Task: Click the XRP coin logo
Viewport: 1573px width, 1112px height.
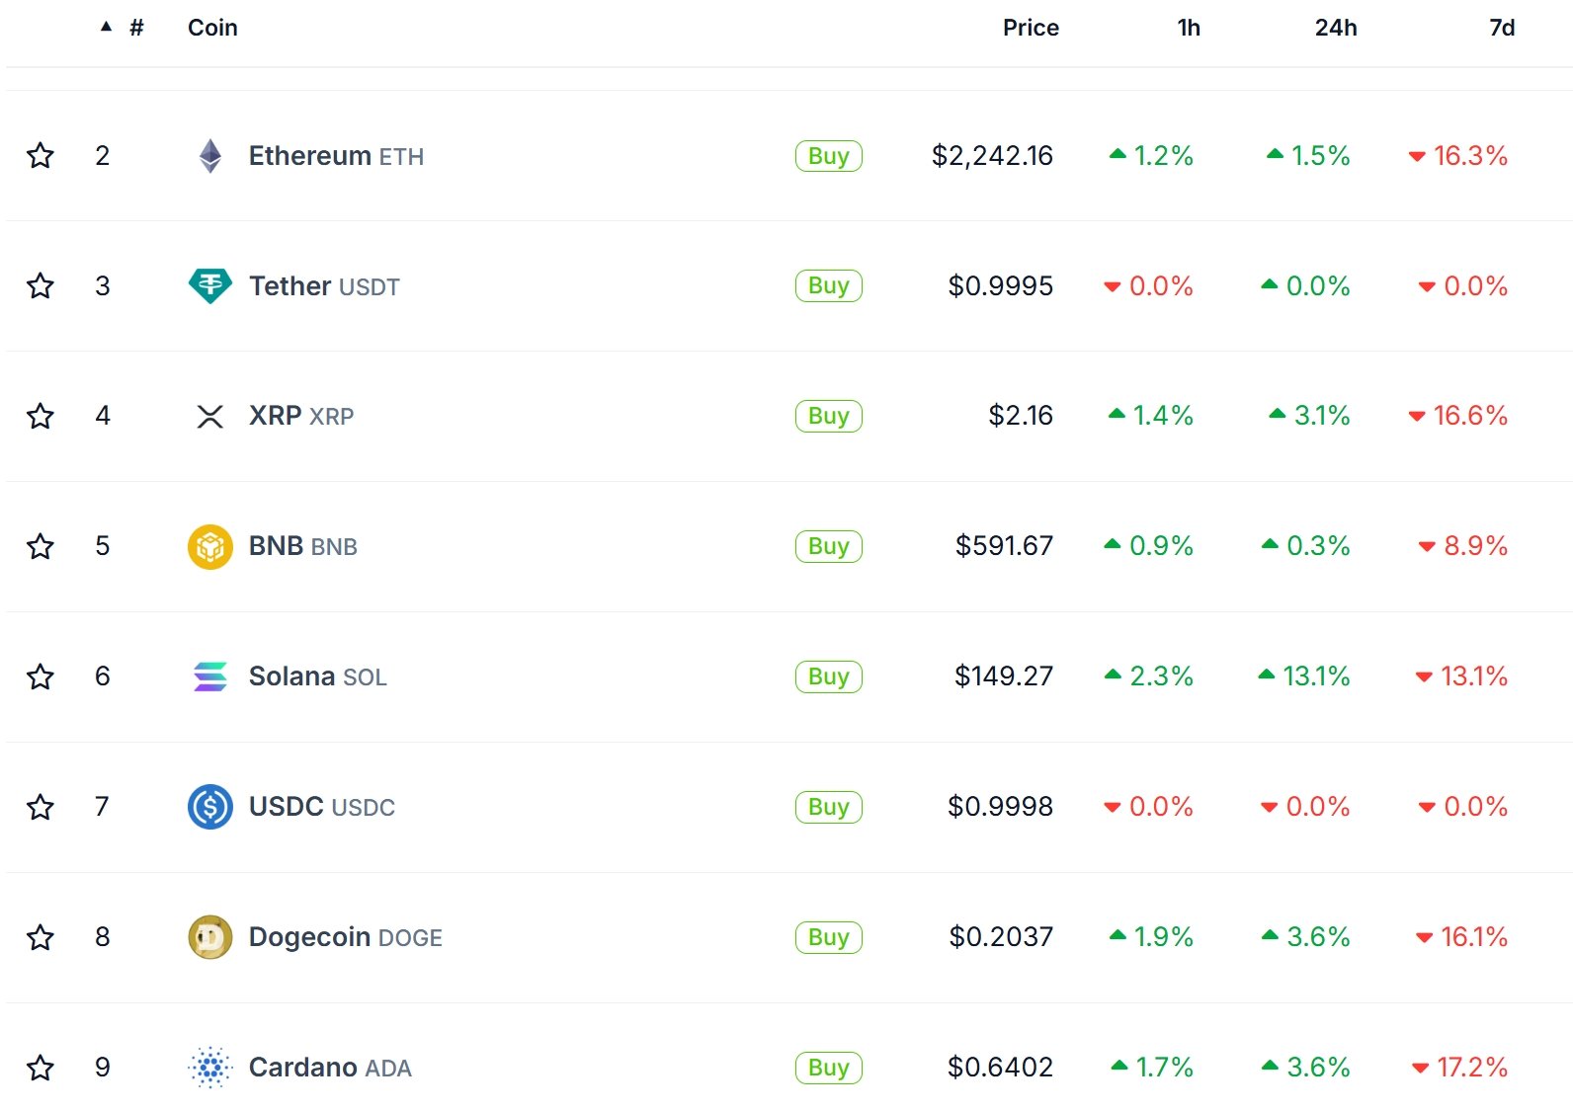Action: pos(210,417)
